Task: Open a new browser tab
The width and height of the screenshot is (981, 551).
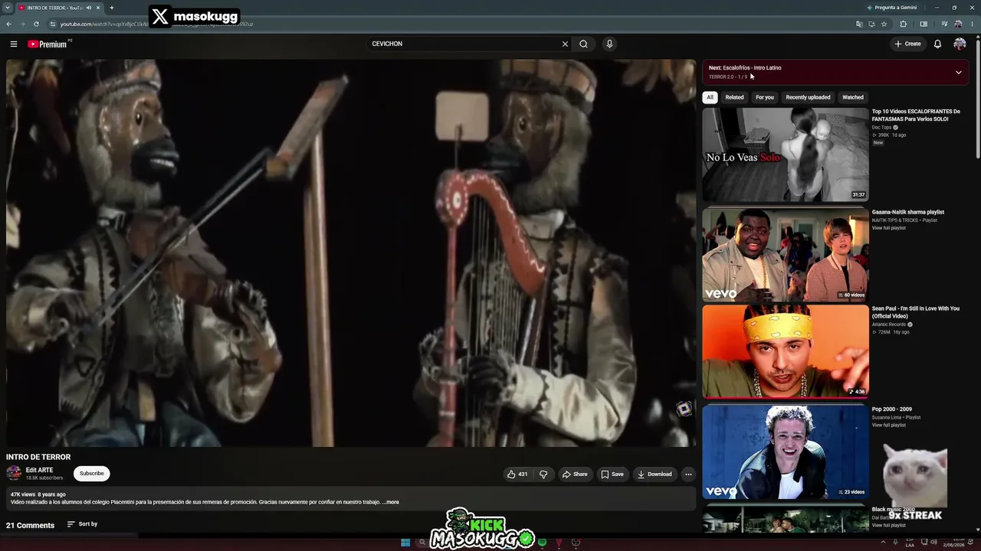Action: coord(111,8)
